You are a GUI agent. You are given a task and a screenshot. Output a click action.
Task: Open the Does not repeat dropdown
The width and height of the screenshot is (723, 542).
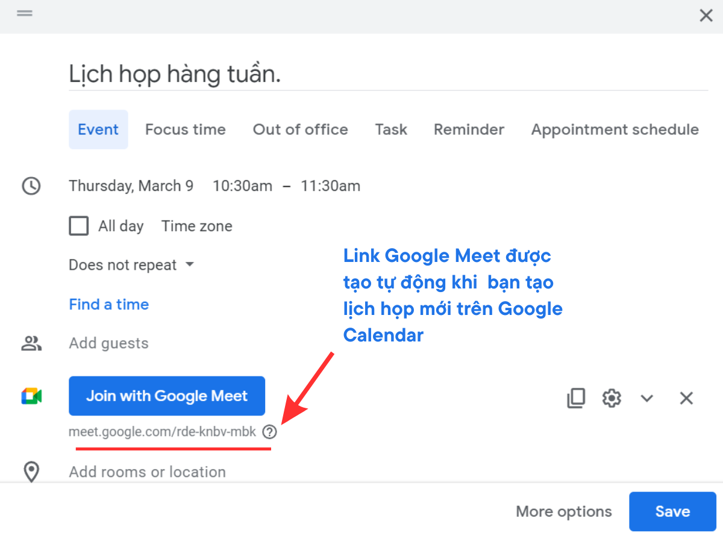coord(131,265)
